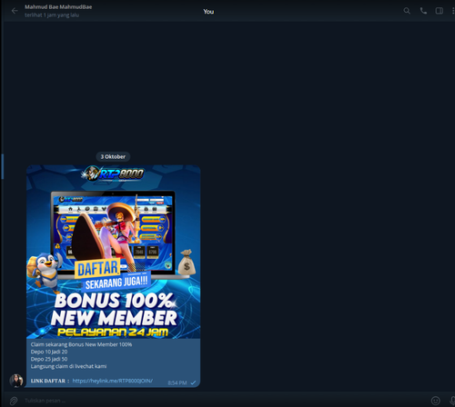Screen dimensions: 455x407
Task: Click the 'Depo 25 jadi 50' line
Action: (49, 359)
